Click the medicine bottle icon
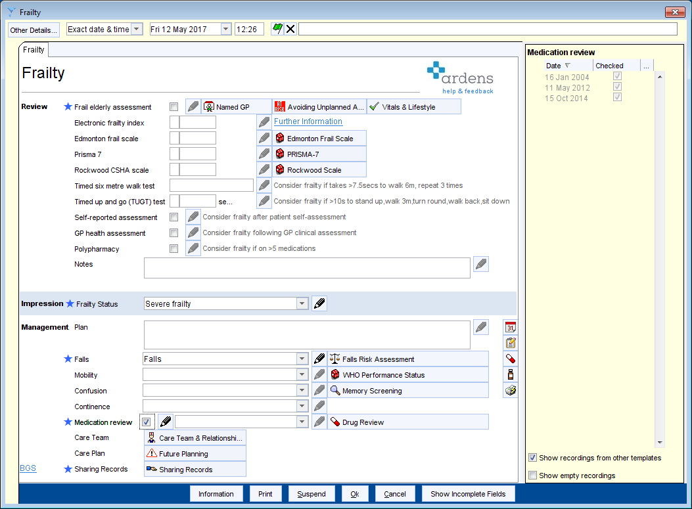The image size is (692, 509). coord(511,374)
